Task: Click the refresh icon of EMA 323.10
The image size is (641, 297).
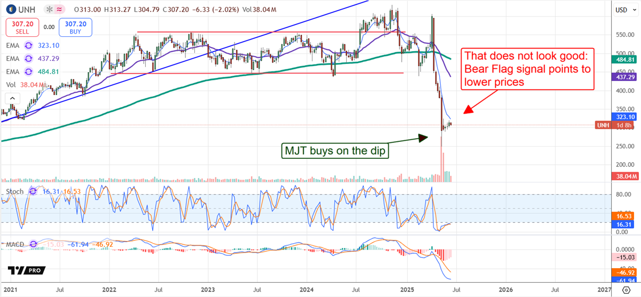Action: 28,46
